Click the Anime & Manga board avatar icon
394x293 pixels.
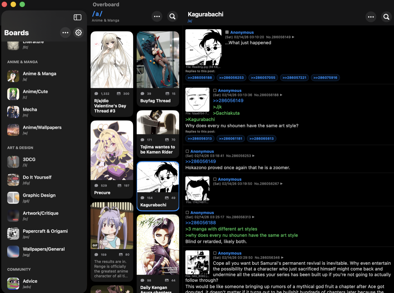coord(13,76)
